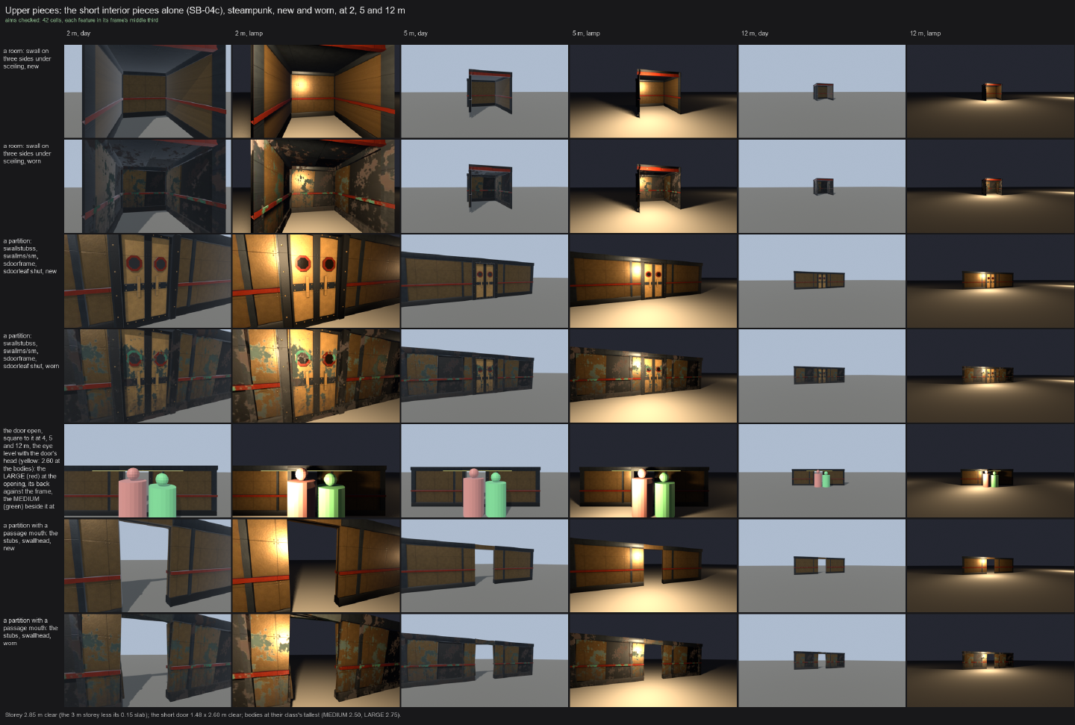Viewport: 1075px width, 725px height.
Task: Click the "2 m, day" column header
Action: [78, 34]
